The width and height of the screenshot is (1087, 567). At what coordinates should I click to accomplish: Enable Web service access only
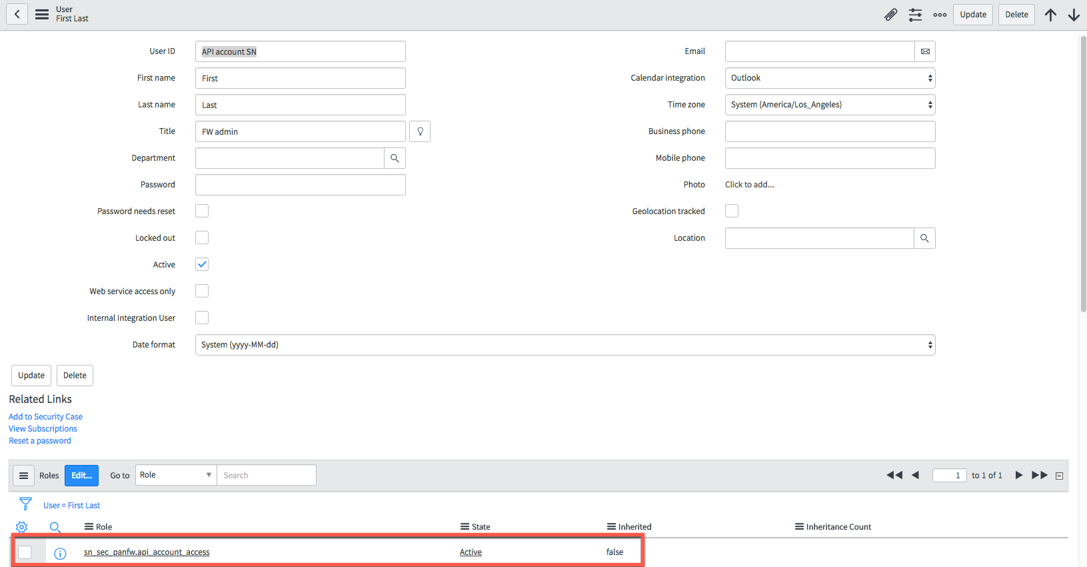[x=202, y=291]
